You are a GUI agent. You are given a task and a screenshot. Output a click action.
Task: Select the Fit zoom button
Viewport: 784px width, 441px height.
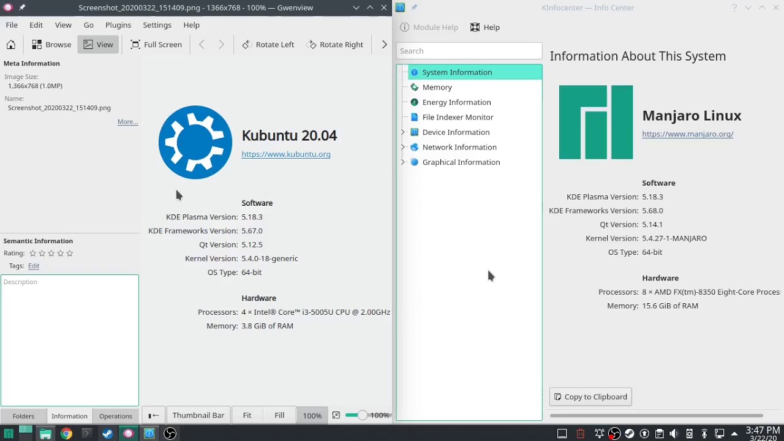247,415
